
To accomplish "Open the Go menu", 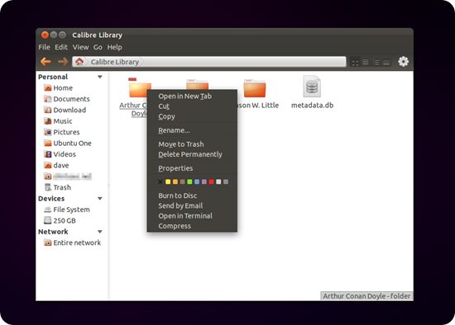I will (x=98, y=47).
